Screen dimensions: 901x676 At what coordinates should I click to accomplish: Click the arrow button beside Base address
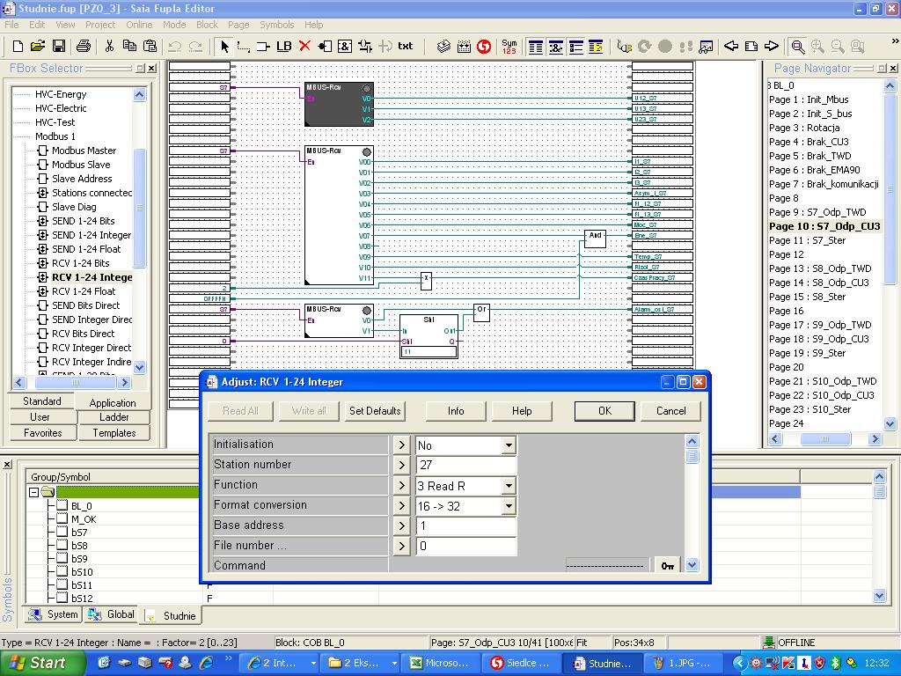click(401, 526)
